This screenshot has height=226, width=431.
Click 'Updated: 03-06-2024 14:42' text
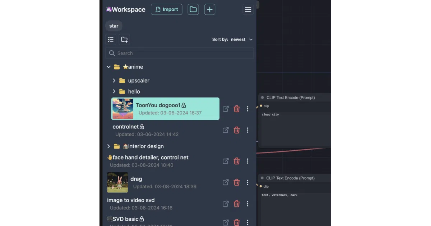click(147, 135)
